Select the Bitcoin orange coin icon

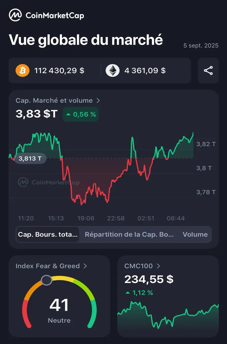[23, 71]
